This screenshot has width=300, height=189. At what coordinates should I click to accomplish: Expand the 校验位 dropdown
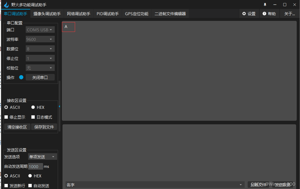tap(40, 68)
